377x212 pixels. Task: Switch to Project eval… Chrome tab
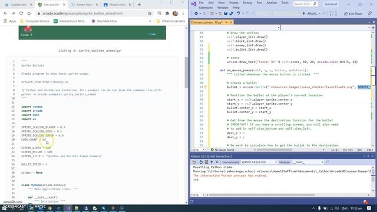pyautogui.click(x=117, y=5)
